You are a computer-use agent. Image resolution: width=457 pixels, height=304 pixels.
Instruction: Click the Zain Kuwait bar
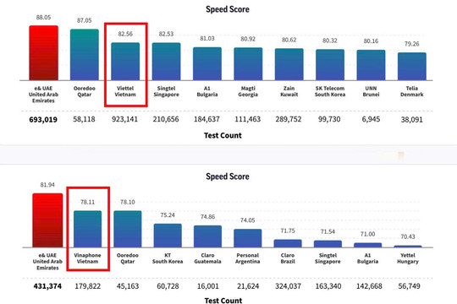click(x=289, y=64)
